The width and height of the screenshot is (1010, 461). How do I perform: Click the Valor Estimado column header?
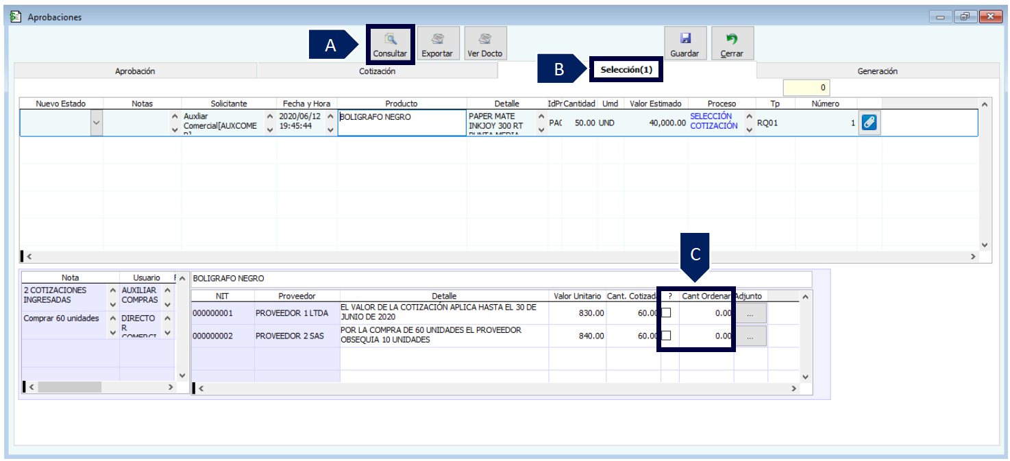[656, 103]
